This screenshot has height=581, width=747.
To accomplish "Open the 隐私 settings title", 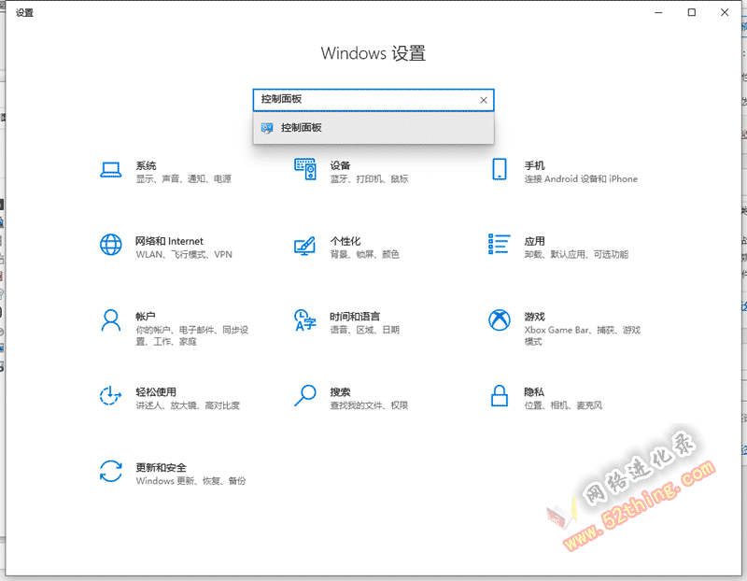I will point(534,391).
